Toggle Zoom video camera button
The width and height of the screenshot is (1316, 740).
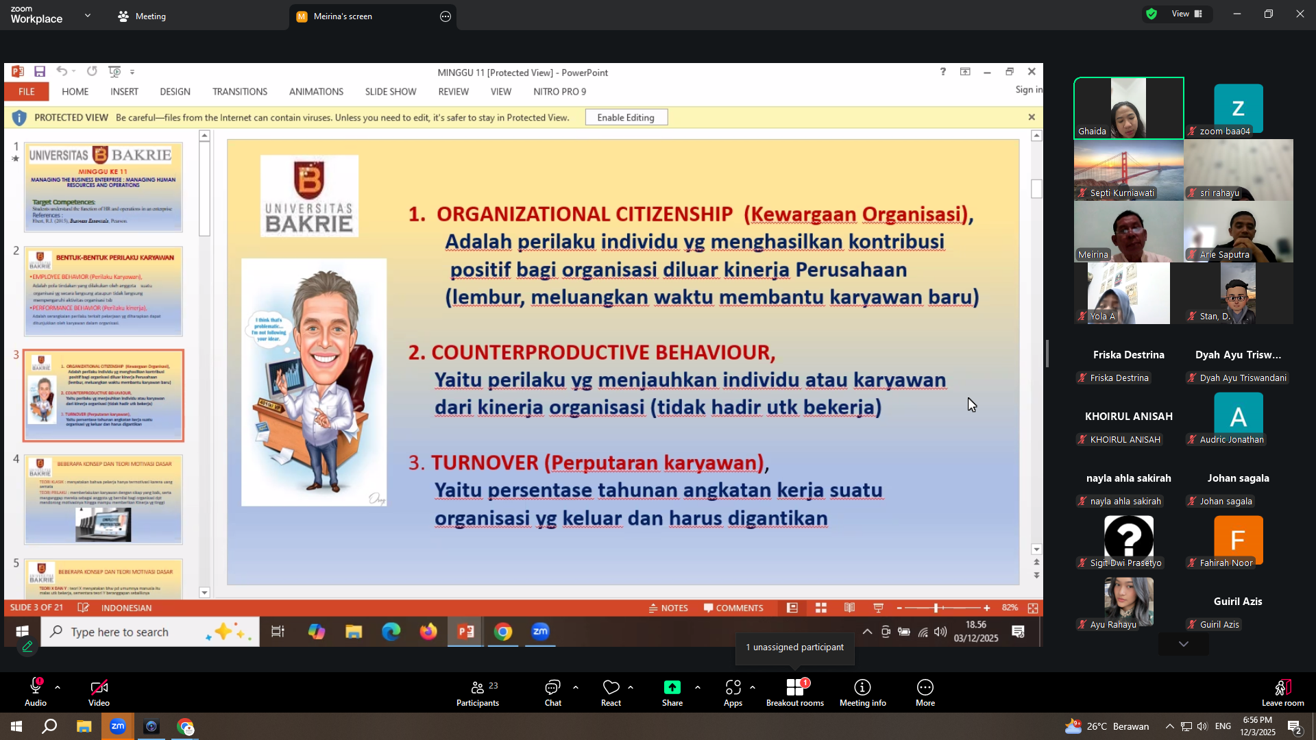[x=99, y=692]
